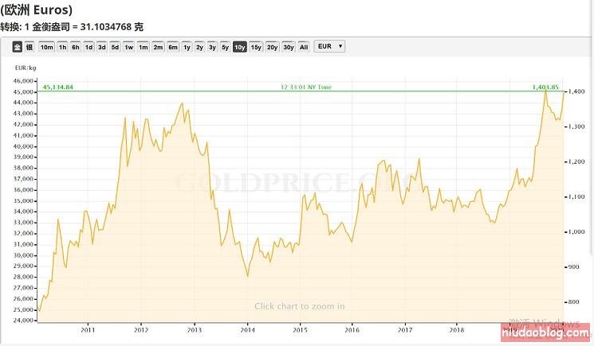The height and width of the screenshot is (346, 594).
Task: Choose the 6h chart range
Action: point(76,47)
